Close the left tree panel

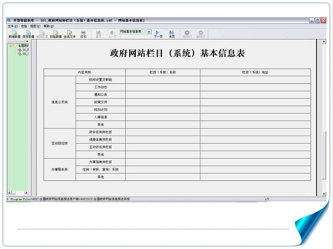pyautogui.click(x=27, y=41)
